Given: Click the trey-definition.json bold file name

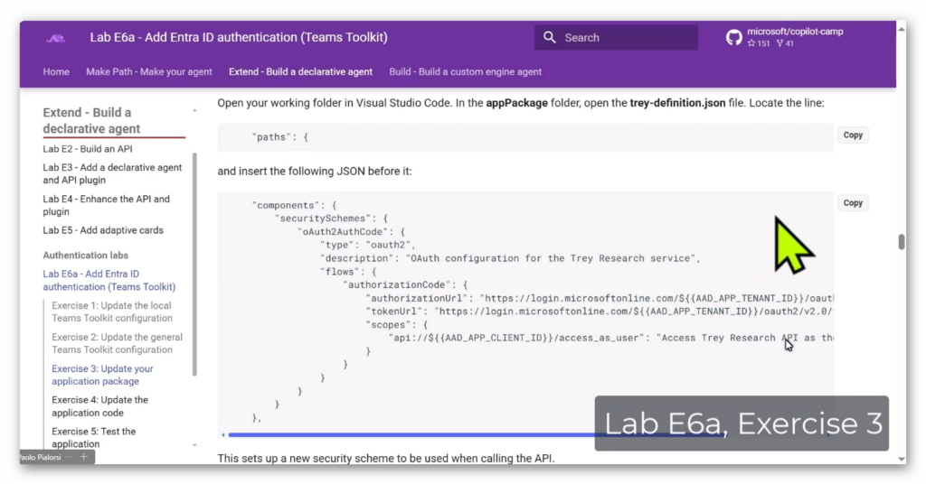Looking at the screenshot, I should pos(677,103).
